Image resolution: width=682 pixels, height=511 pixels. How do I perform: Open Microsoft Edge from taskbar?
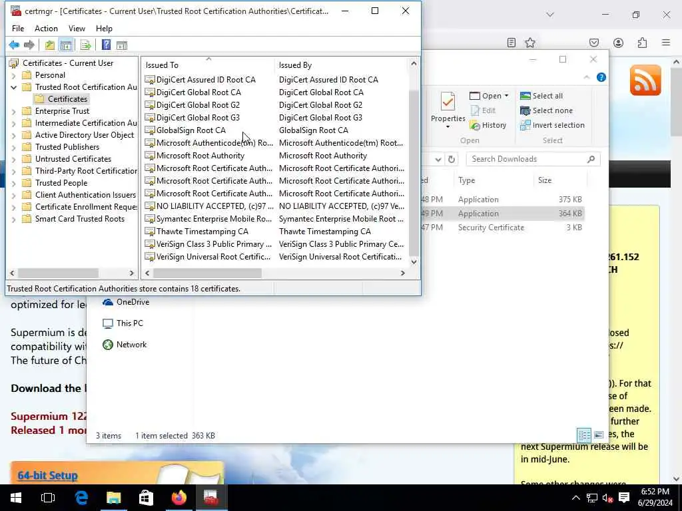(x=81, y=498)
